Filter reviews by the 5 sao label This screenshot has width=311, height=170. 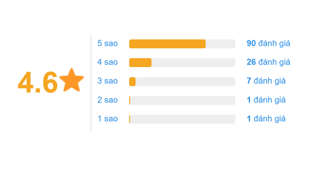point(107,43)
